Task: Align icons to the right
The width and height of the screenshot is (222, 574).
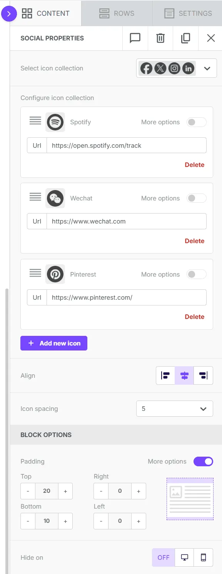Action: click(x=203, y=375)
